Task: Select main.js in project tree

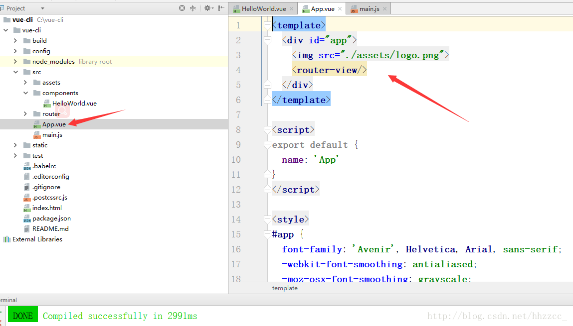Action: [52, 135]
